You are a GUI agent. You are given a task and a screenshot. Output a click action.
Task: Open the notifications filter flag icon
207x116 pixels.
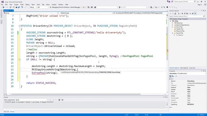pyautogui.click(x=169, y=1)
